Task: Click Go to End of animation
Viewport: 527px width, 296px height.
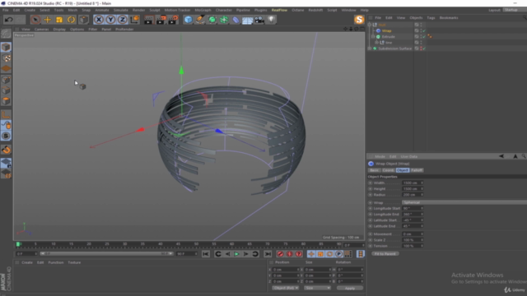Action: (268, 254)
